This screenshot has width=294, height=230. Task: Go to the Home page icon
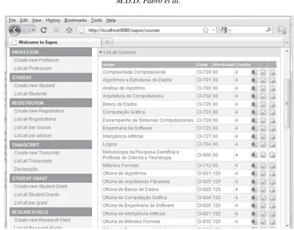[x=69, y=30]
